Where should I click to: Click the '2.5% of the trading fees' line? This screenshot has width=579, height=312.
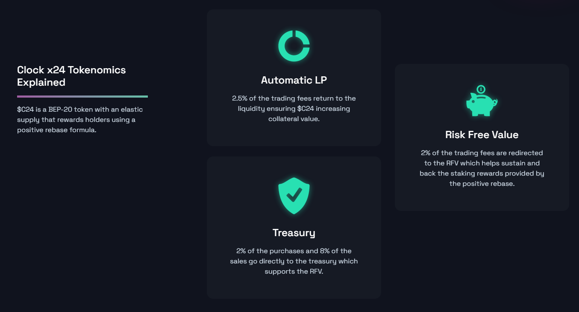tap(294, 98)
